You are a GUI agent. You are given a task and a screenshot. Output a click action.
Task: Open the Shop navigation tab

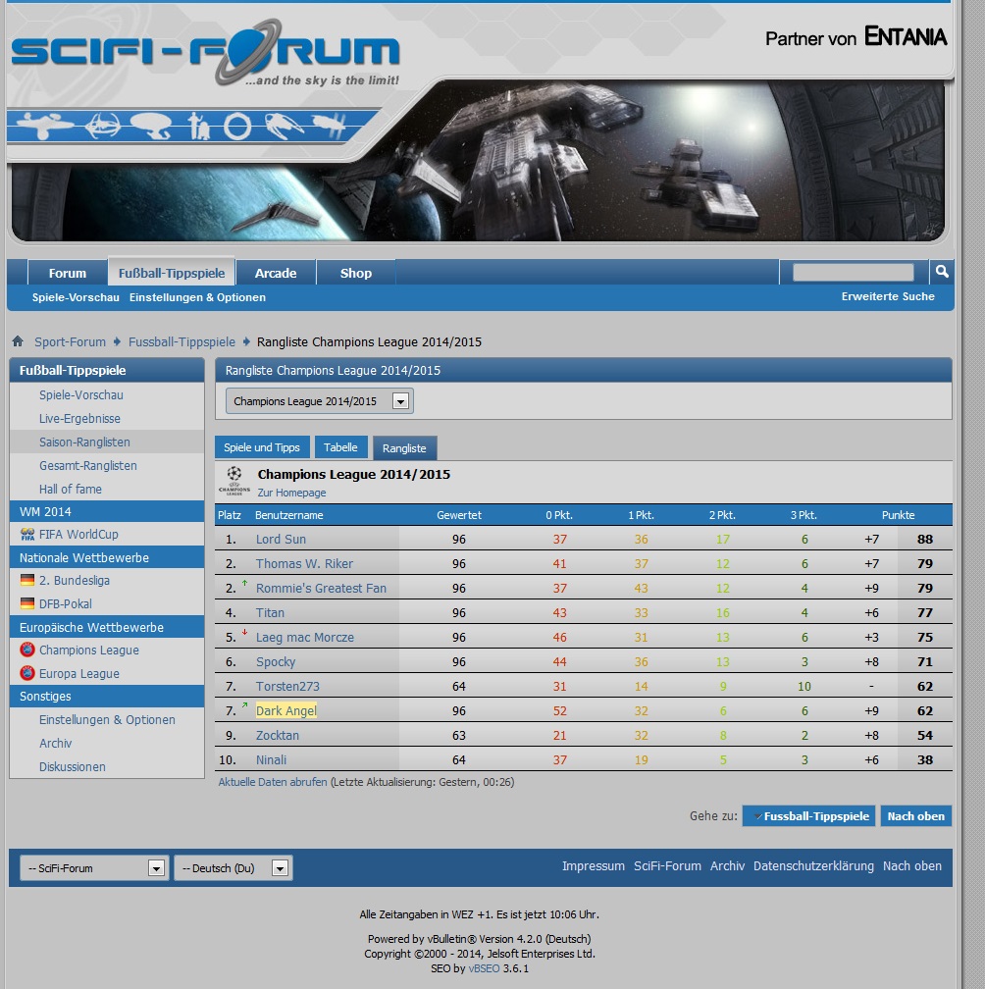pyautogui.click(x=356, y=273)
